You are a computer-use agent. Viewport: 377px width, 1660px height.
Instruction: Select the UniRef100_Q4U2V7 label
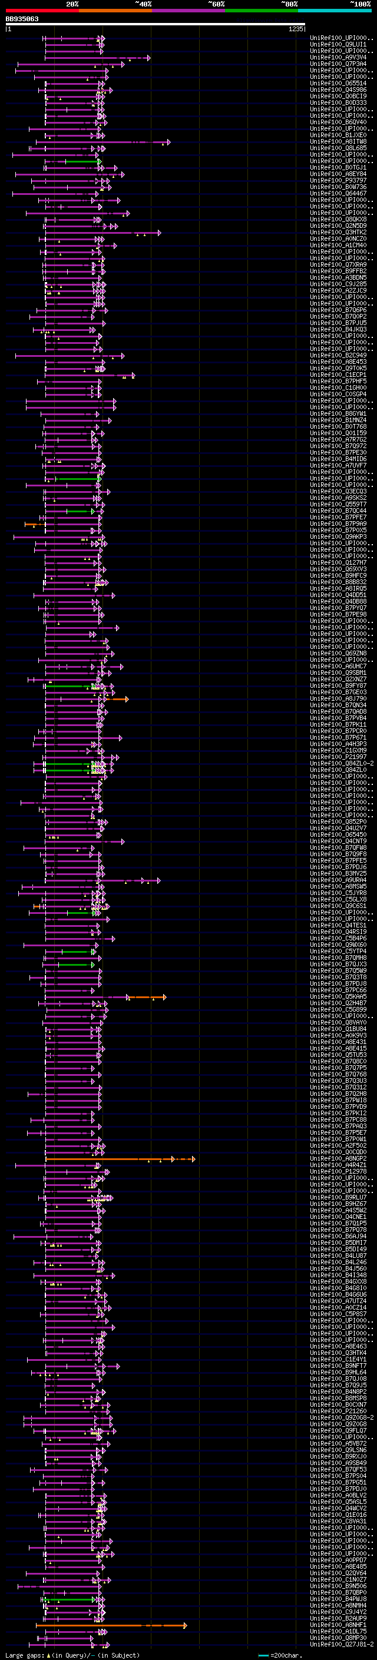pyautogui.click(x=338, y=828)
